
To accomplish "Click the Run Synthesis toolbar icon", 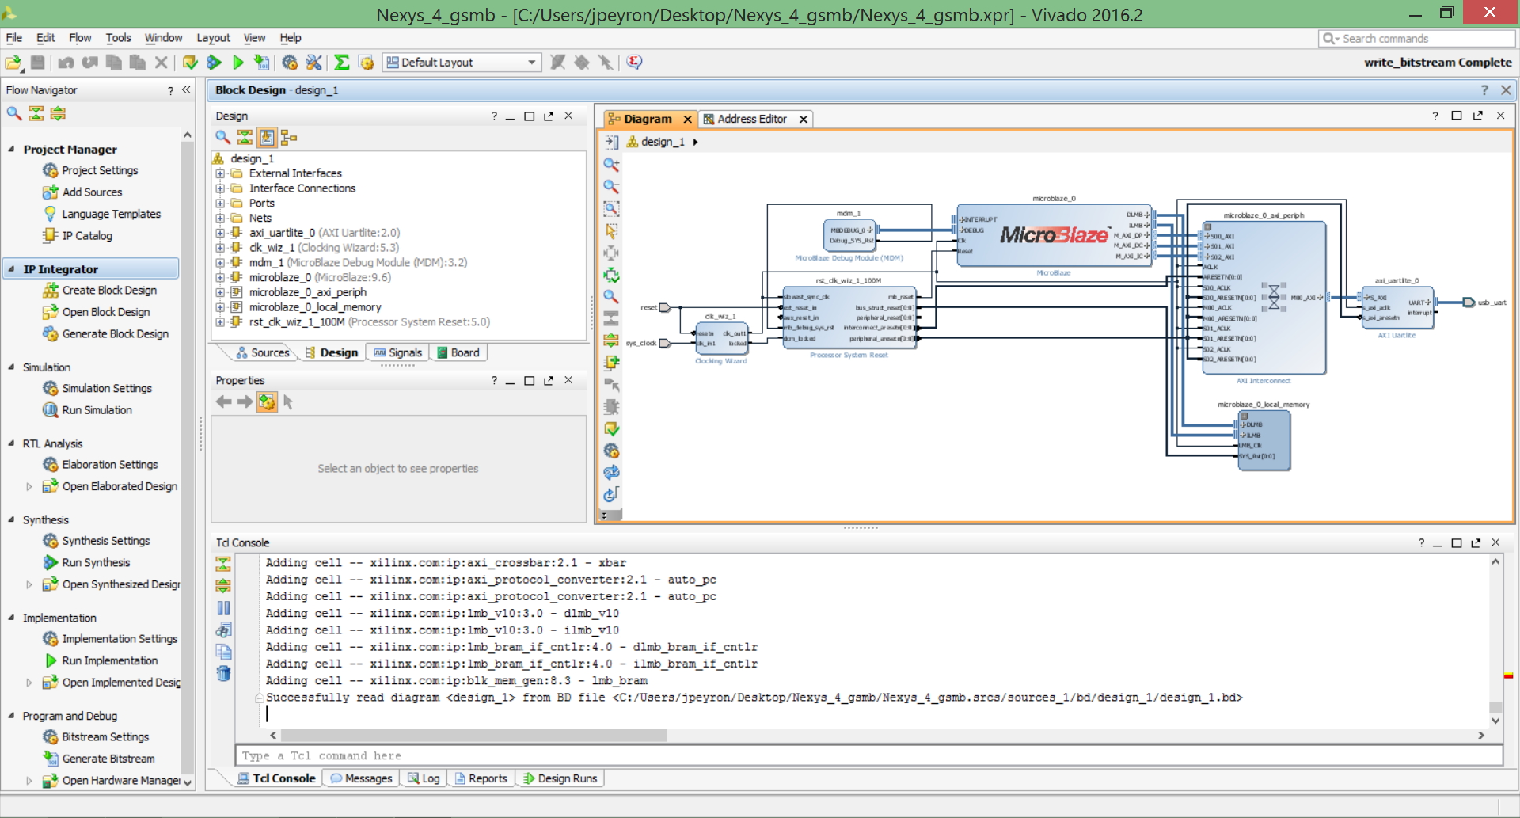I will tap(214, 62).
